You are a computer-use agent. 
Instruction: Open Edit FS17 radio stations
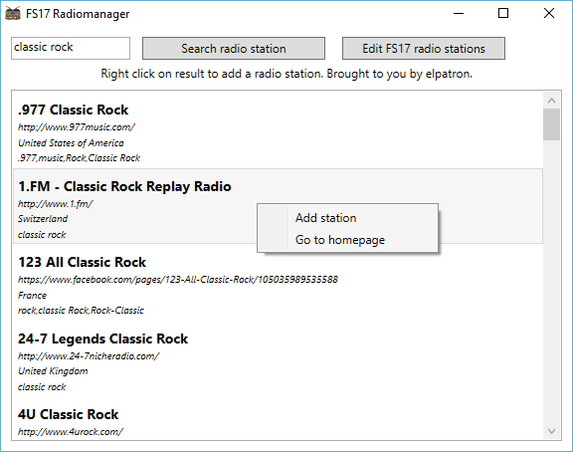coord(424,48)
